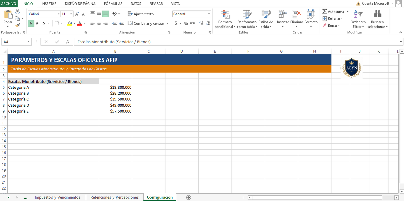Click the Insert Function fx icon

67,42
